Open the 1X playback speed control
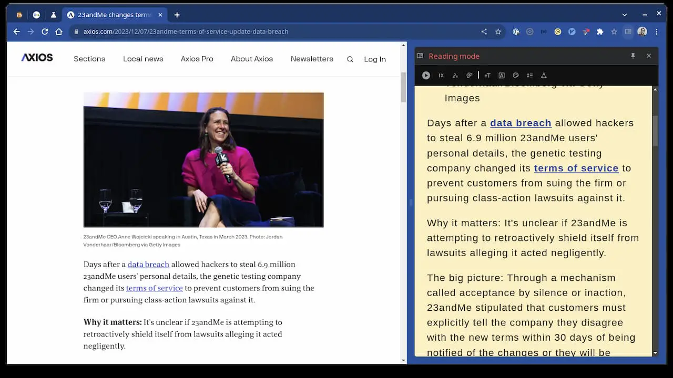Viewport: 673px width, 378px height. pos(441,75)
